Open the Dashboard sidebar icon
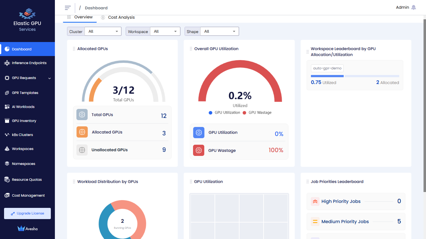This screenshot has height=239, width=426. click(x=7, y=49)
